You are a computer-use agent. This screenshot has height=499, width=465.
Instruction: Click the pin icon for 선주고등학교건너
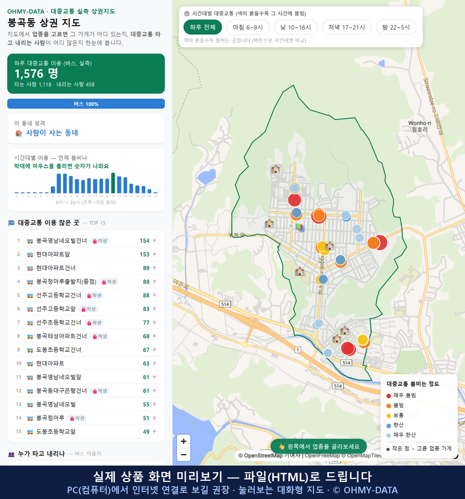(154, 296)
